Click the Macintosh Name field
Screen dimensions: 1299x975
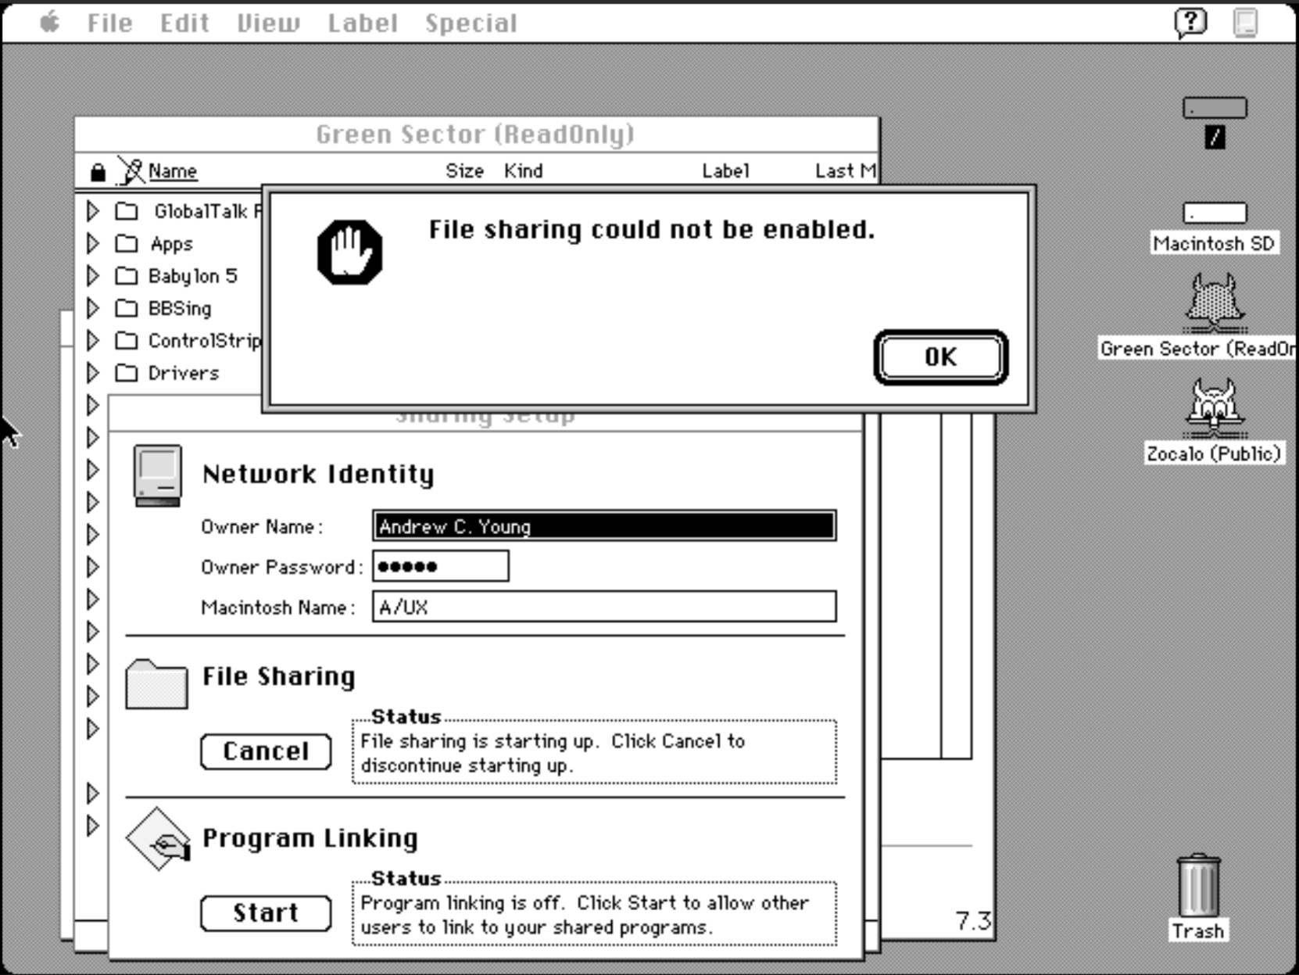pos(604,607)
